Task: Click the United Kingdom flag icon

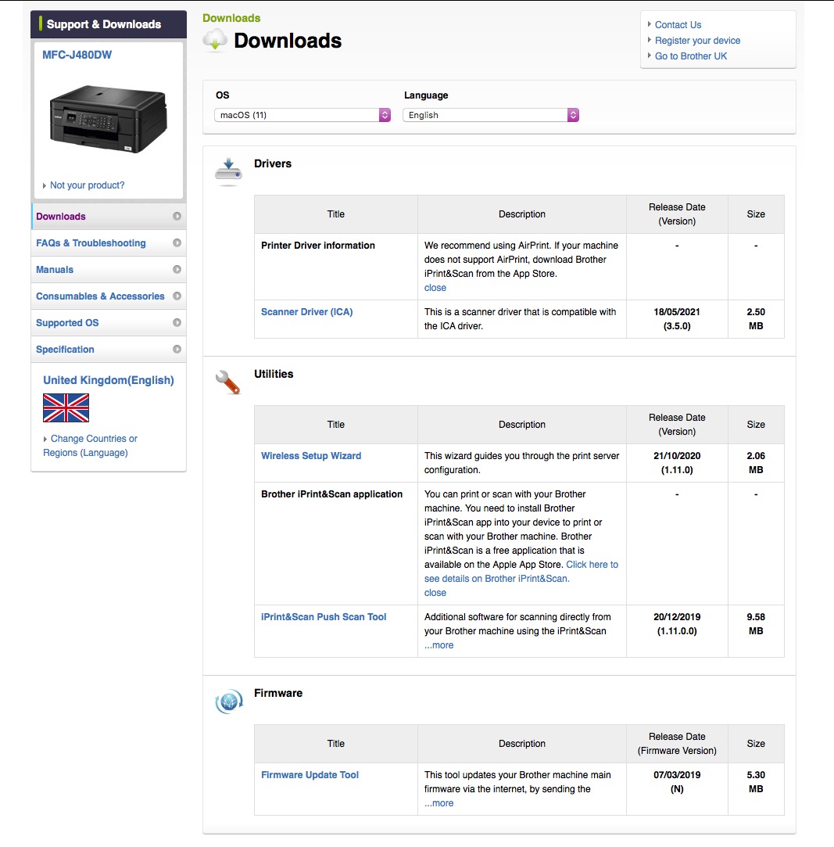Action: click(x=66, y=407)
